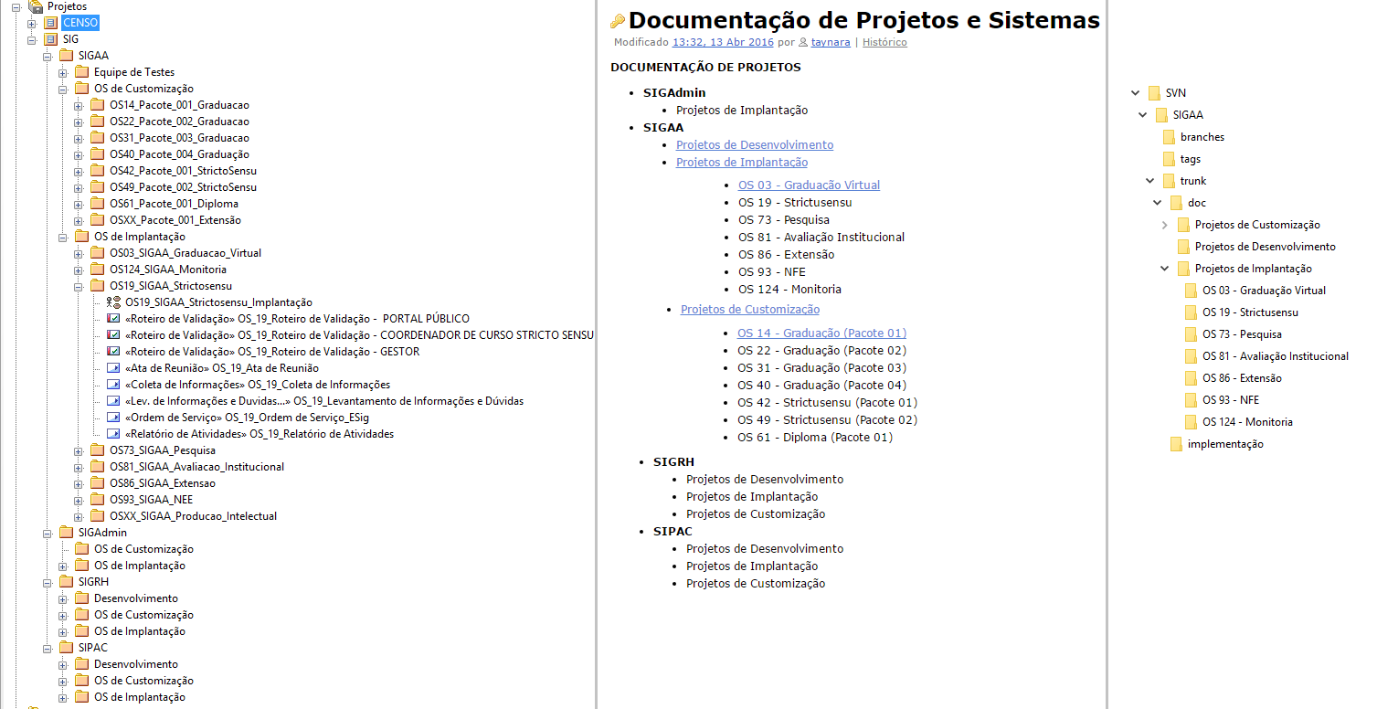Screen dimensions: 1377x709
Task: Select OS81_SIGAA_Avaliacao_Institucional in the tree
Action: pos(196,467)
